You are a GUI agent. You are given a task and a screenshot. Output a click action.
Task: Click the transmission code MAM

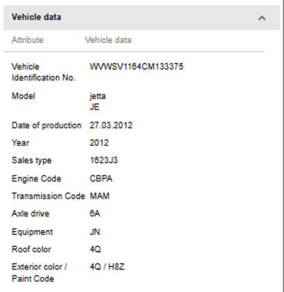[x=100, y=196]
